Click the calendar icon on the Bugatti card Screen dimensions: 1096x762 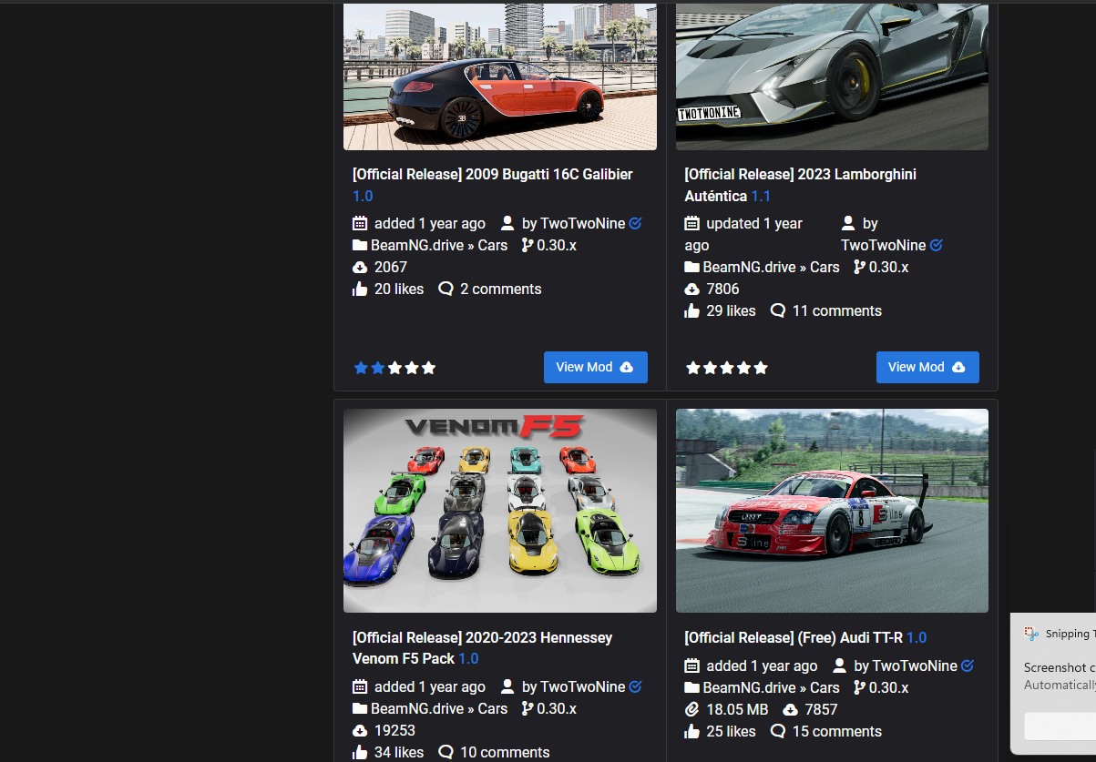360,223
